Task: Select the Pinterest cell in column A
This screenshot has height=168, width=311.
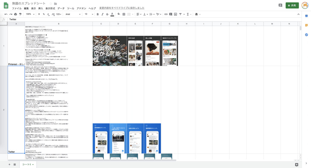Action: click(x=16, y=46)
